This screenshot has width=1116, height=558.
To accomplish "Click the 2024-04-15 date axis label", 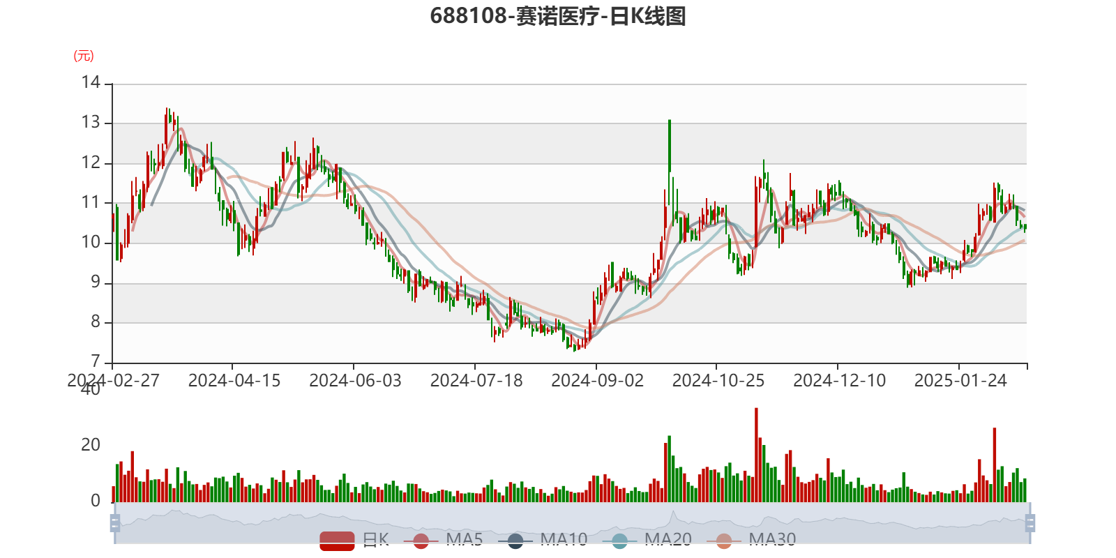I will click(x=234, y=381).
